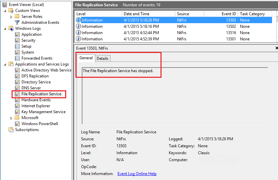
Task: Open the Security log
Action: (x=28, y=40)
